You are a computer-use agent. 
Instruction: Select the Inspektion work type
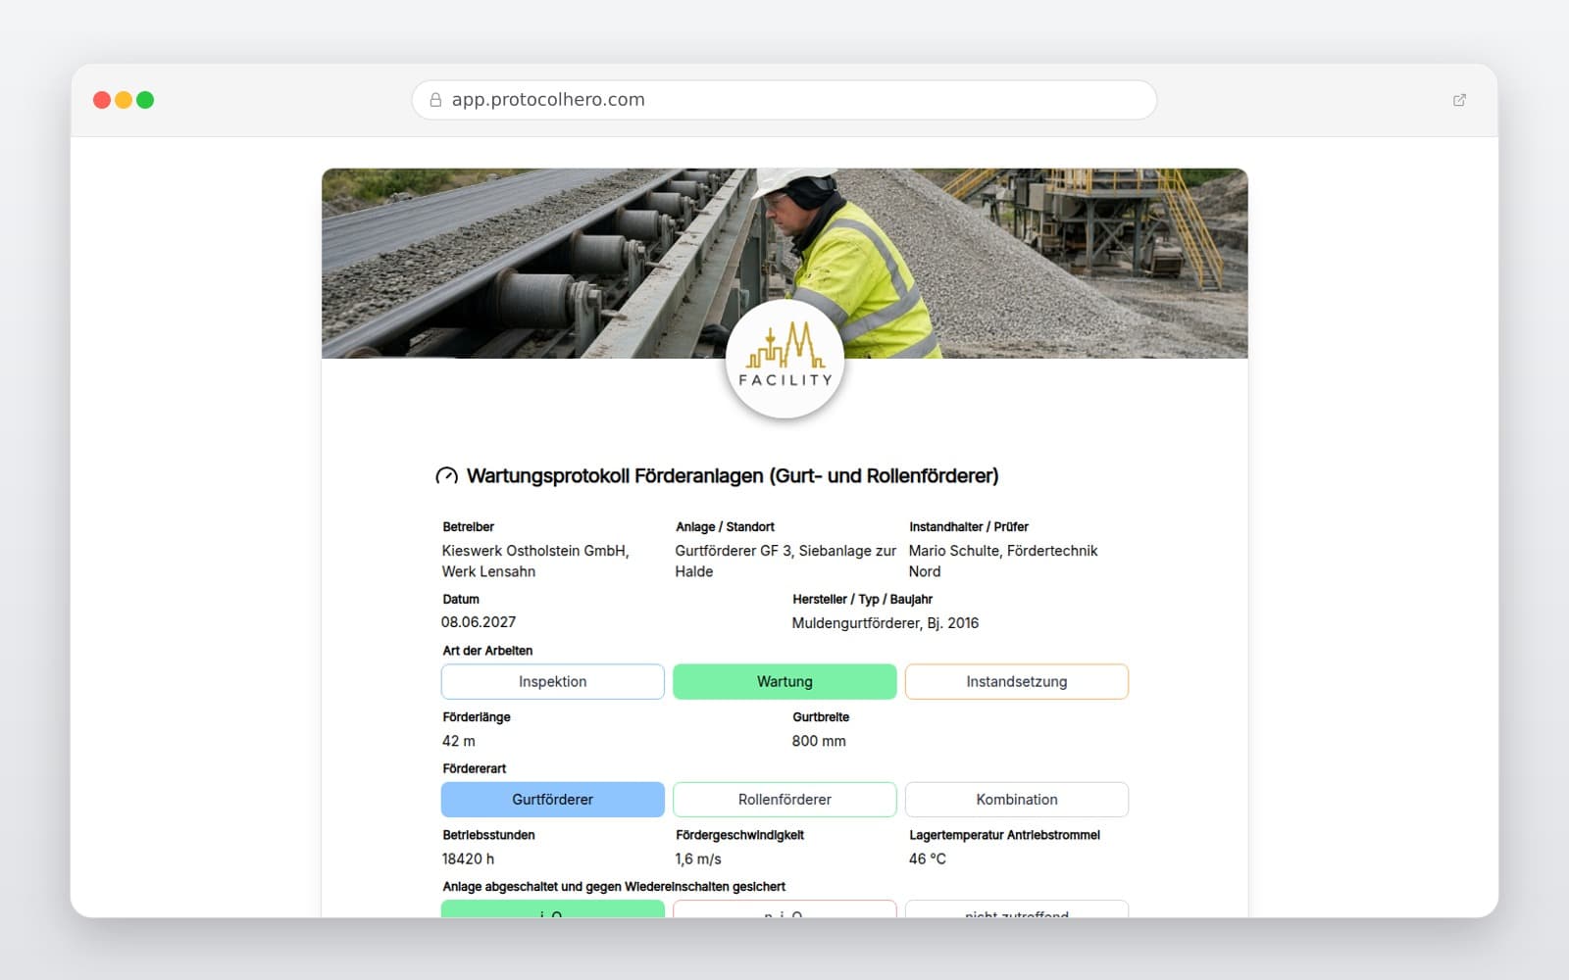click(x=553, y=682)
